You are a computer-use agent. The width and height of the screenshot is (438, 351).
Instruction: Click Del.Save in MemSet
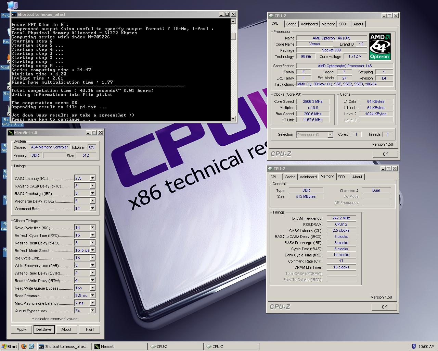(44, 329)
